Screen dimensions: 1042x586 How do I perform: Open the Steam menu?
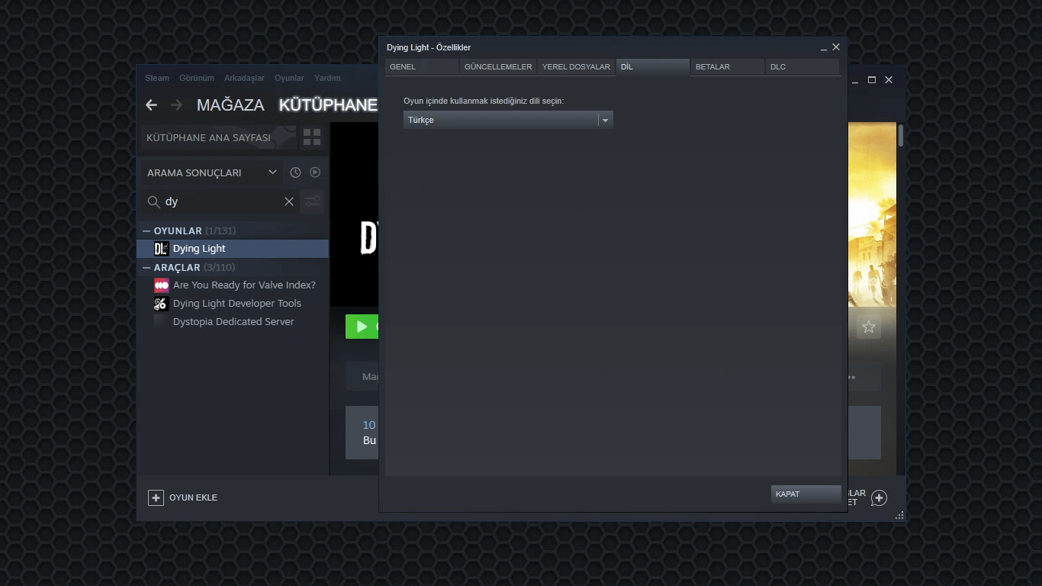click(157, 78)
